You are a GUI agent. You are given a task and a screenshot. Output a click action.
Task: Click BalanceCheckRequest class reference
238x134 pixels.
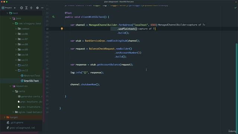coord(102,49)
